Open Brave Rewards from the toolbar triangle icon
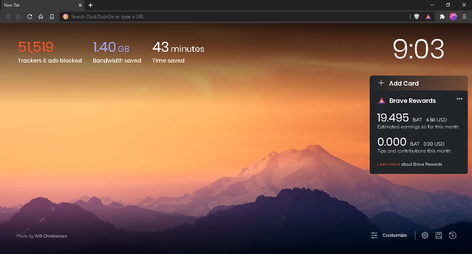 point(428,16)
